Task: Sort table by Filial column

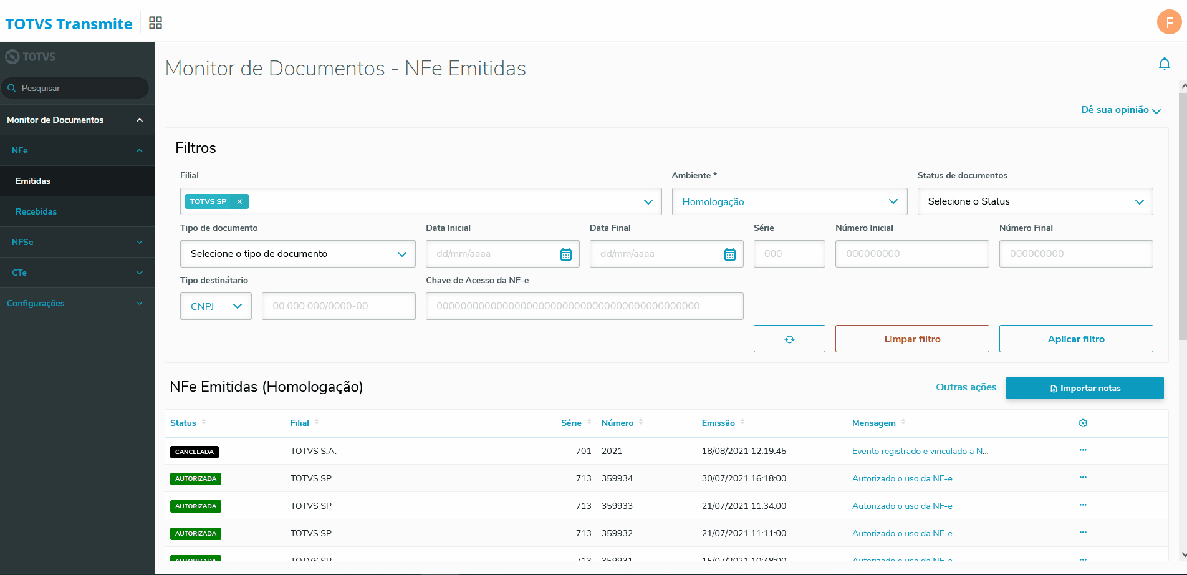Action: (317, 422)
